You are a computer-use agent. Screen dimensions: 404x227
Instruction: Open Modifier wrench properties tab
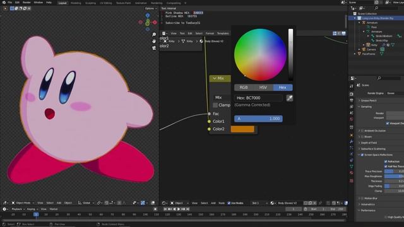pyautogui.click(x=352, y=141)
